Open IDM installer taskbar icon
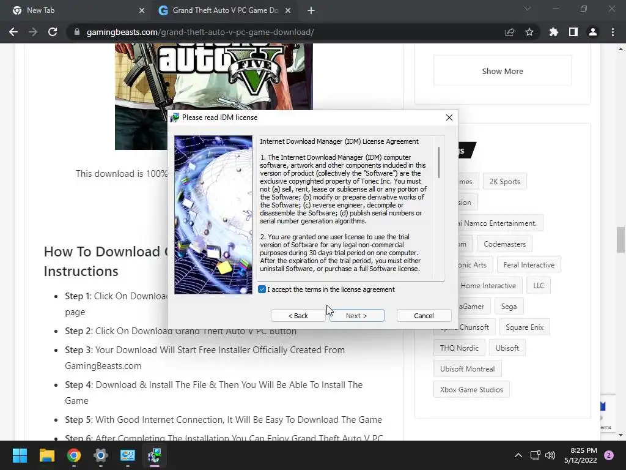 point(155,455)
